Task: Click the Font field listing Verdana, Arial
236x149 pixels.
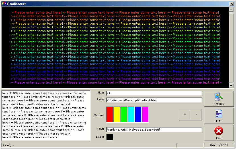Action: tap(154, 129)
